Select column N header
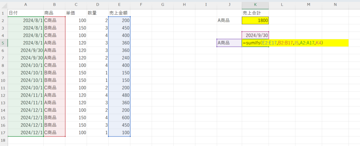360x146 pixels. point(335,6)
